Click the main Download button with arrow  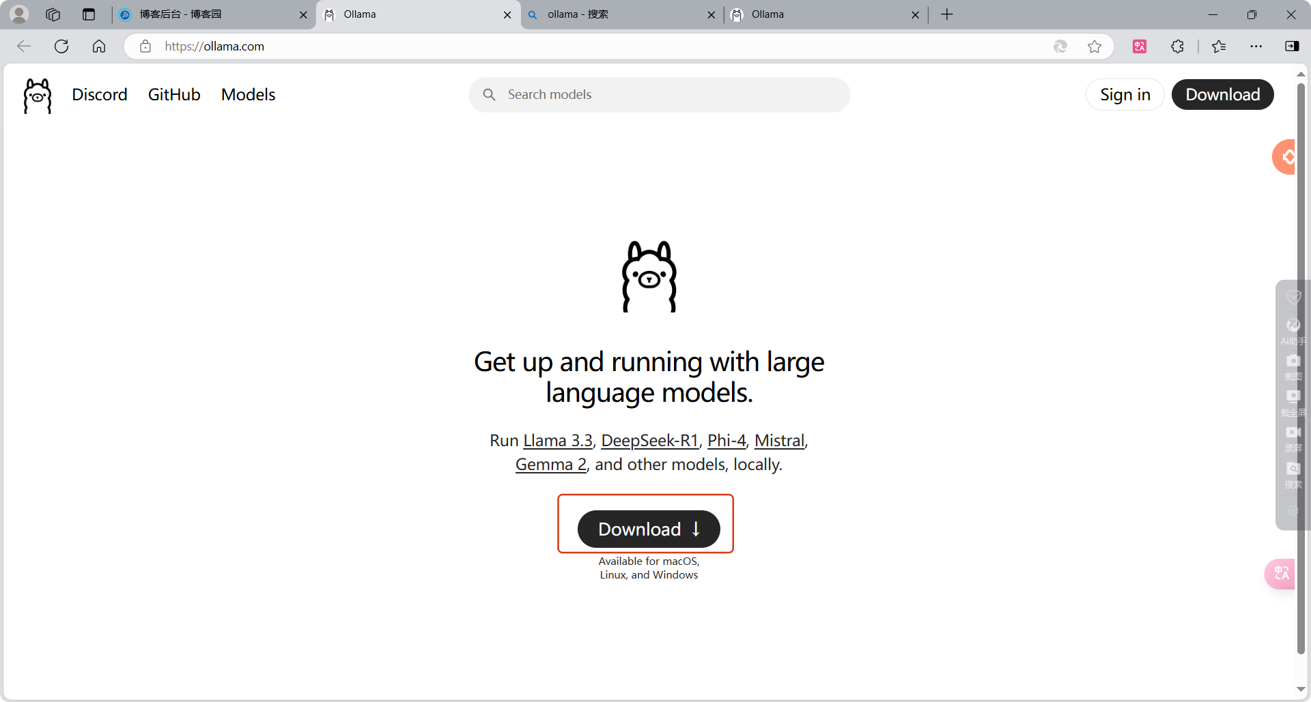(649, 529)
